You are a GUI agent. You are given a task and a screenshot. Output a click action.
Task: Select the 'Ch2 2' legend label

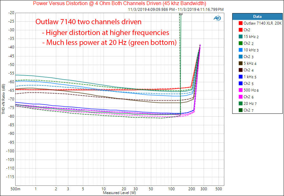248,43
